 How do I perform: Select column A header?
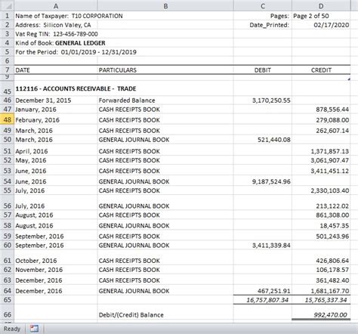[x=56, y=6]
